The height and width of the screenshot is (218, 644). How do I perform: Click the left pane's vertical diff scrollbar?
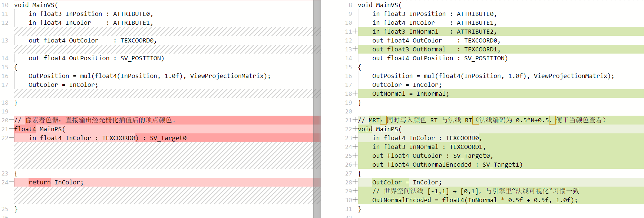(317, 109)
